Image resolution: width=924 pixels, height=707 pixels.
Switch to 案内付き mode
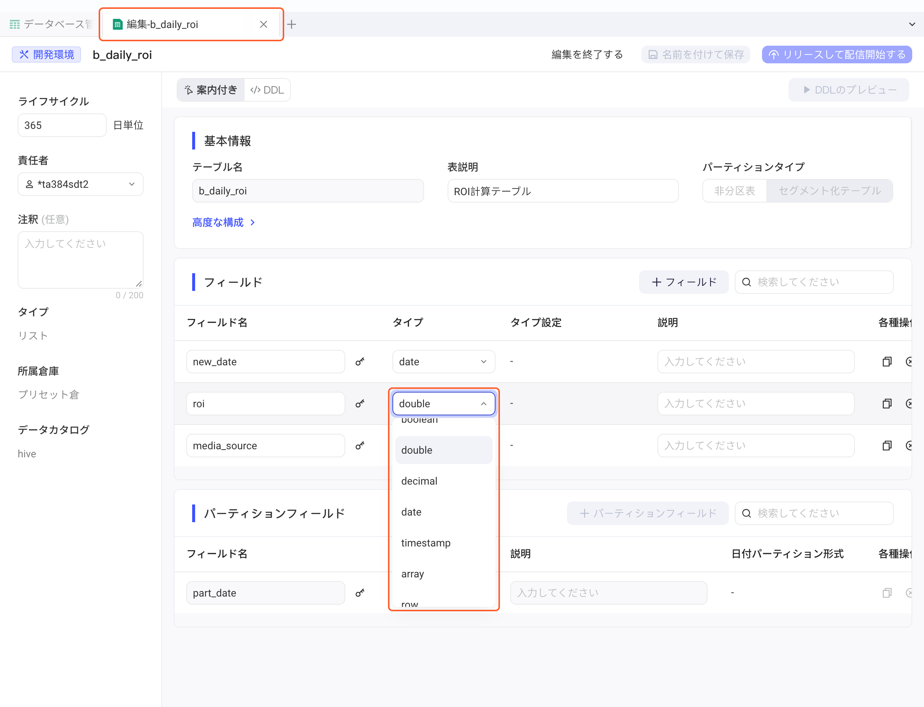tap(211, 90)
